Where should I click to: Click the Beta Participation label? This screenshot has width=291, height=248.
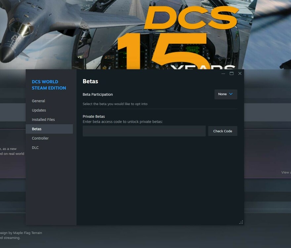click(x=98, y=94)
